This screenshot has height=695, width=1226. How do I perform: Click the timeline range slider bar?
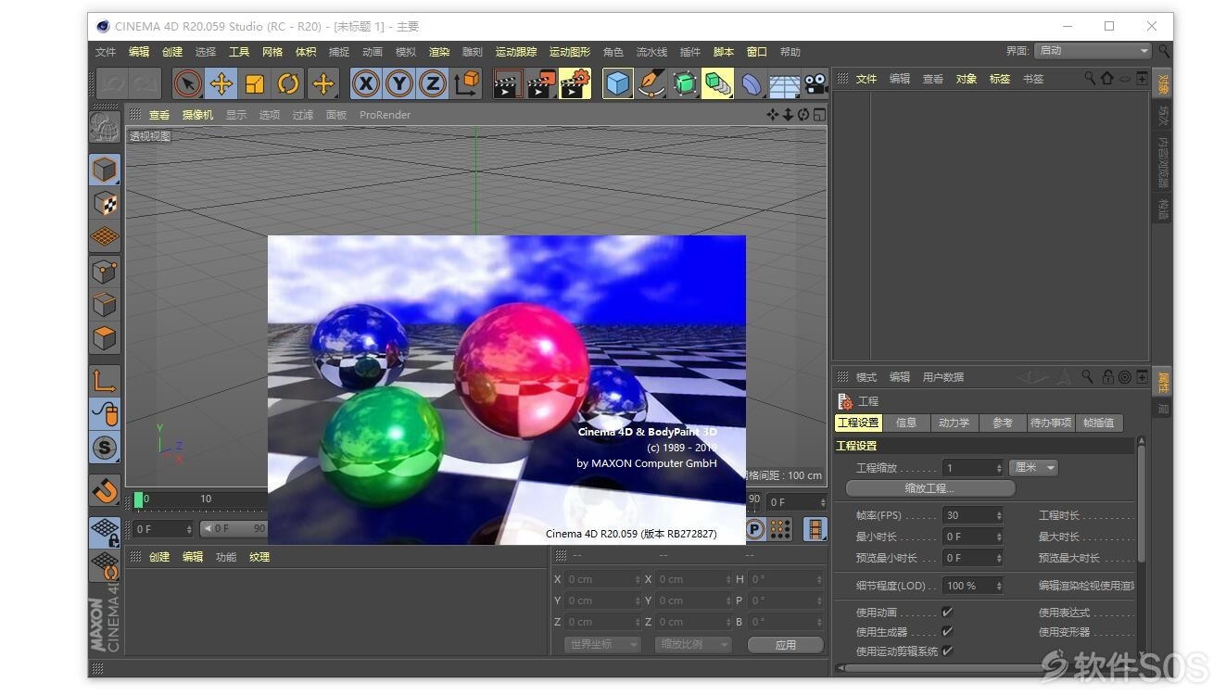234,528
